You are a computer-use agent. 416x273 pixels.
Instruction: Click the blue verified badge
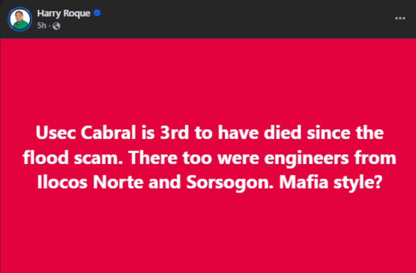point(98,14)
